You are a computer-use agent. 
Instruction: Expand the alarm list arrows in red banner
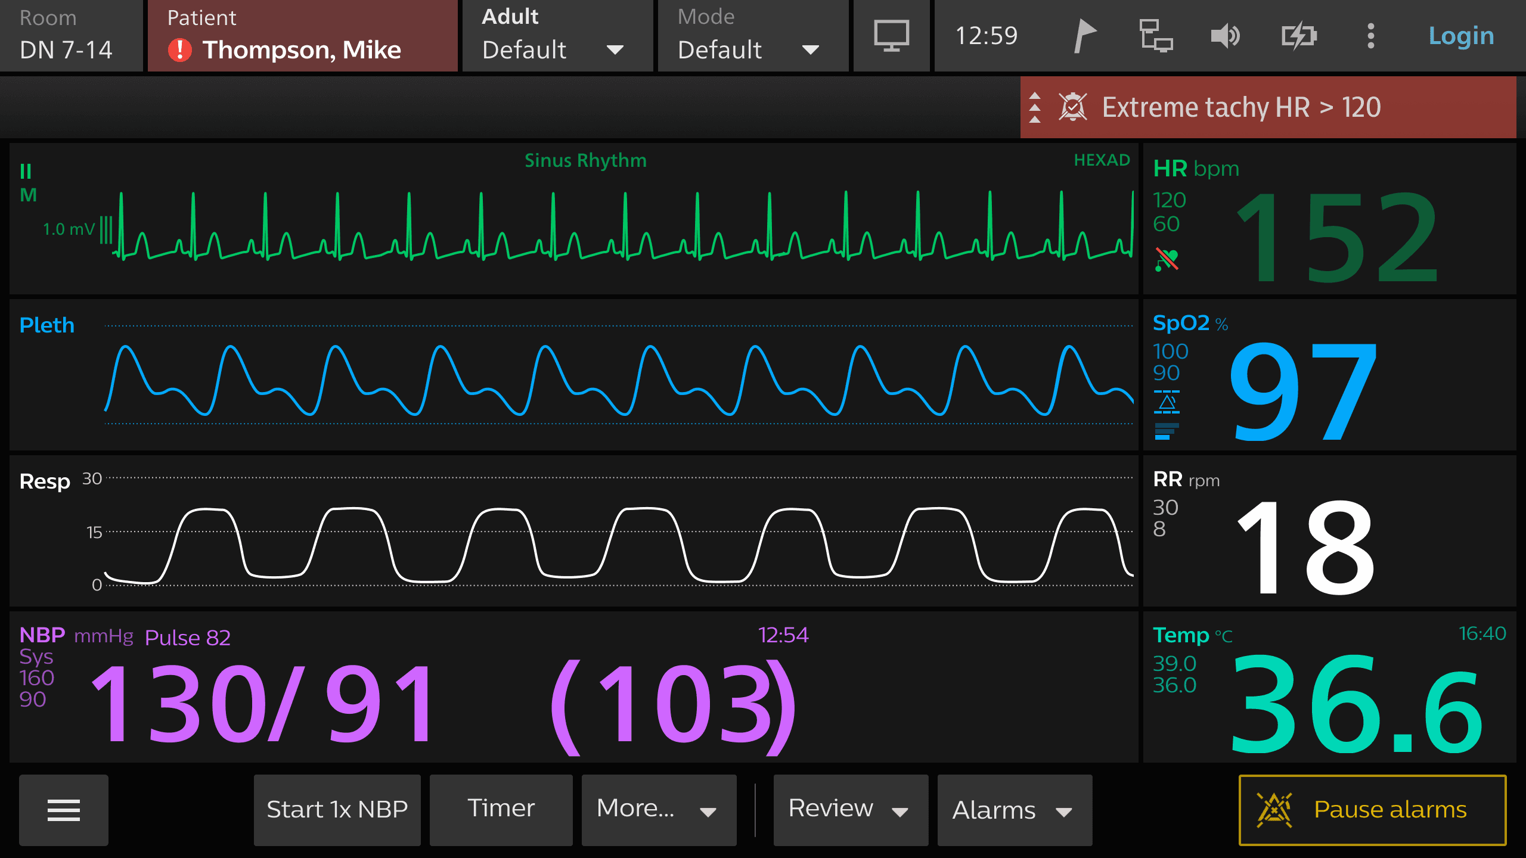click(1035, 107)
